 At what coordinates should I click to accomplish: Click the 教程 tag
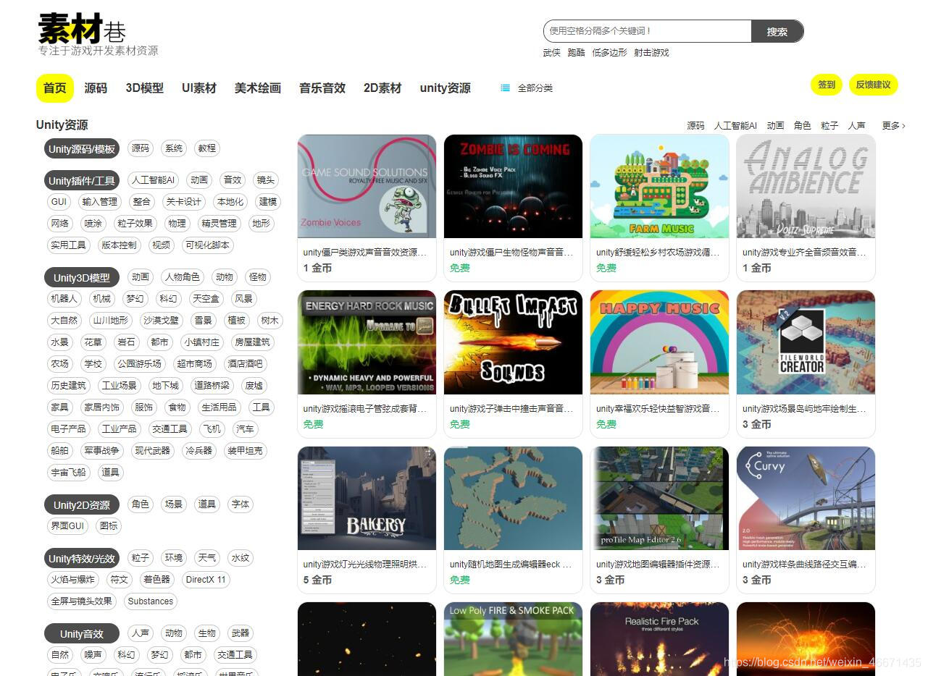tap(207, 148)
